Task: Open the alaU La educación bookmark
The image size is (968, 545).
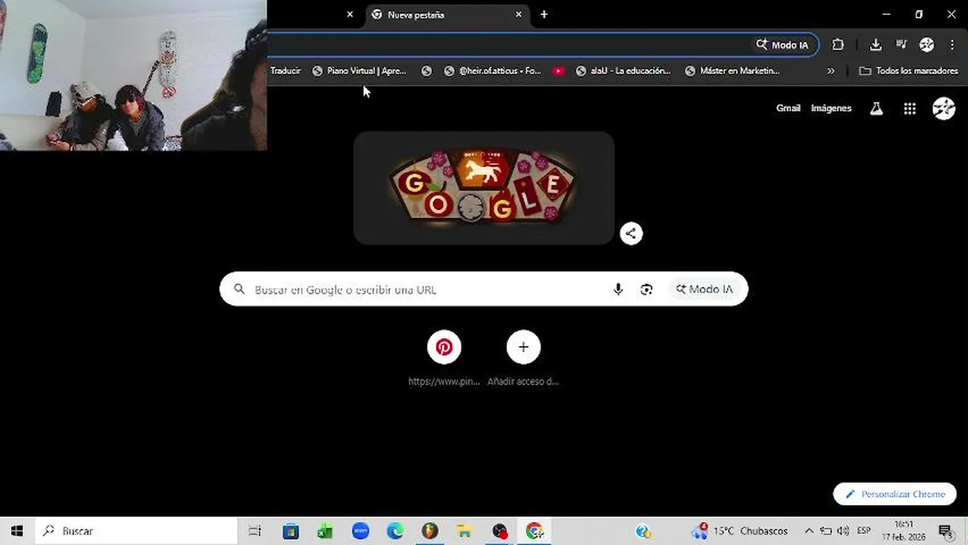Action: [x=623, y=70]
